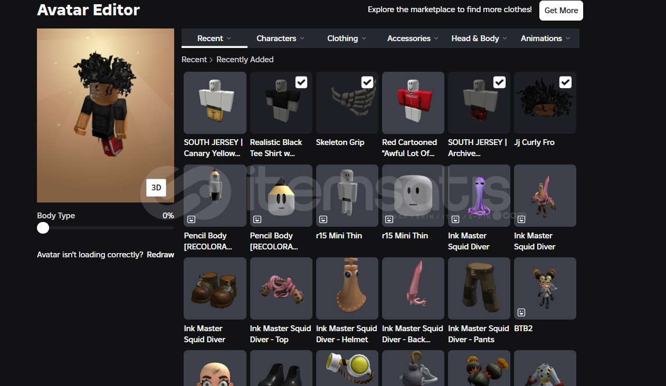The height and width of the screenshot is (386, 666).
Task: Toggle the 3D avatar view button
Action: pos(156,188)
